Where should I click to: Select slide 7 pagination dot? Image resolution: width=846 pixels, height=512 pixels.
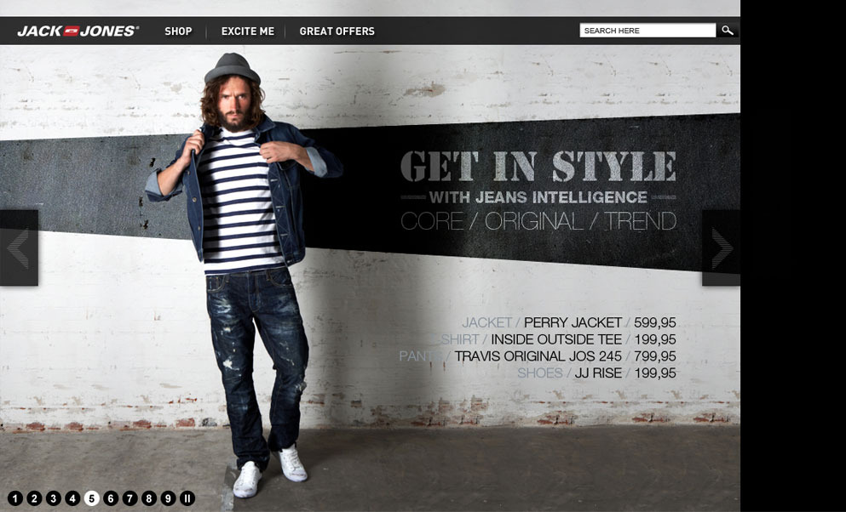coord(129,498)
